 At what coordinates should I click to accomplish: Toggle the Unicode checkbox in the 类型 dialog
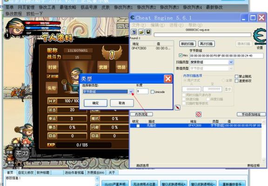click(152, 92)
